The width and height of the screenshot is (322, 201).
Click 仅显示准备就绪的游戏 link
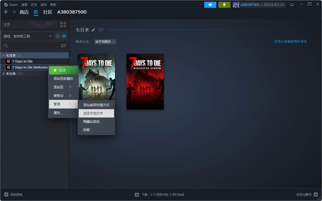[x=290, y=42]
